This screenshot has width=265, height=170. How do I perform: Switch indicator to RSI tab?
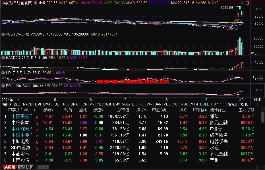(142, 104)
